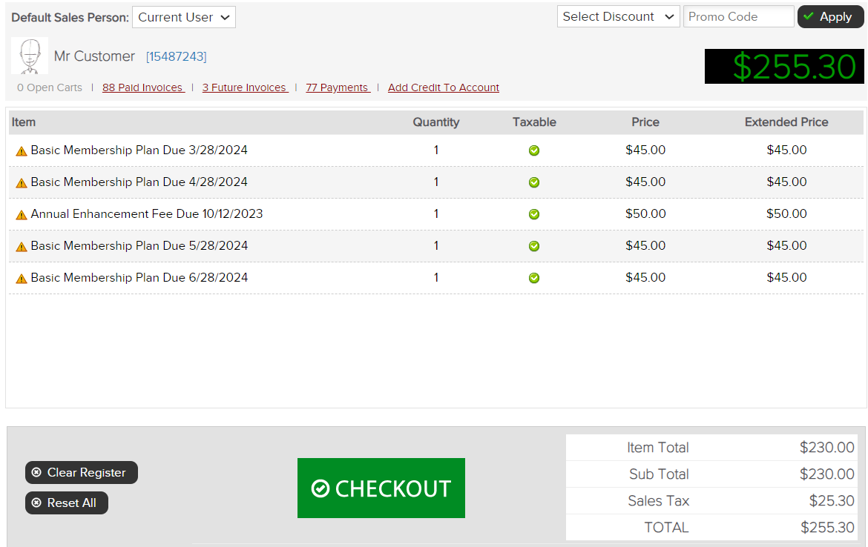The height and width of the screenshot is (547, 868).
Task: Apply the promo code with Apply button
Action: (830, 16)
